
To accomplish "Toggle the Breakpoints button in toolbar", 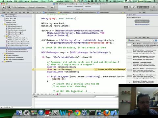I will coord(52,7).
